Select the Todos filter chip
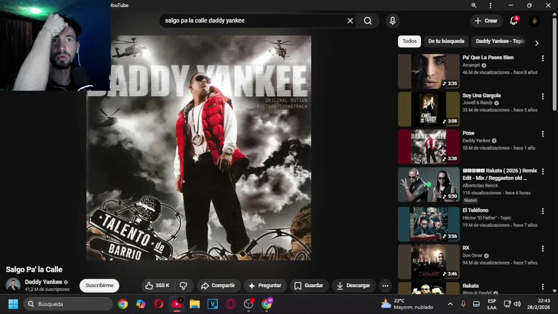This screenshot has width=558, height=314. [409, 41]
